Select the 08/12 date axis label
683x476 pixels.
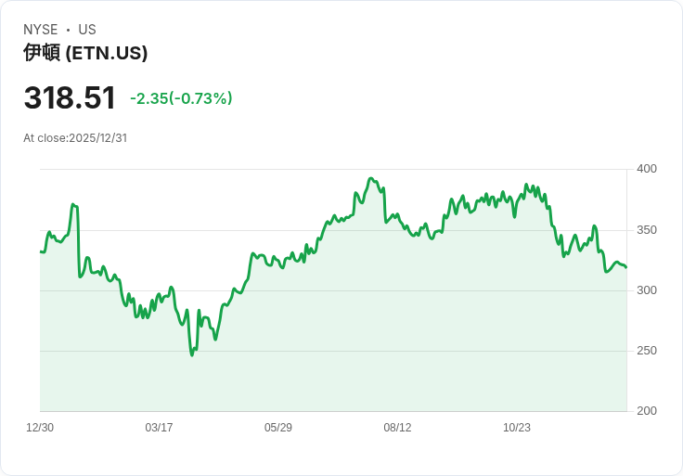[397, 427]
